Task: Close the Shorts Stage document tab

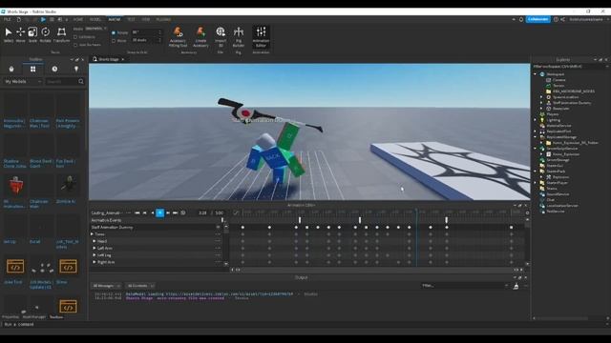Action: [x=123, y=59]
